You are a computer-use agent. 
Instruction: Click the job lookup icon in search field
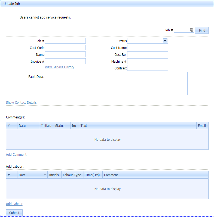191,30
